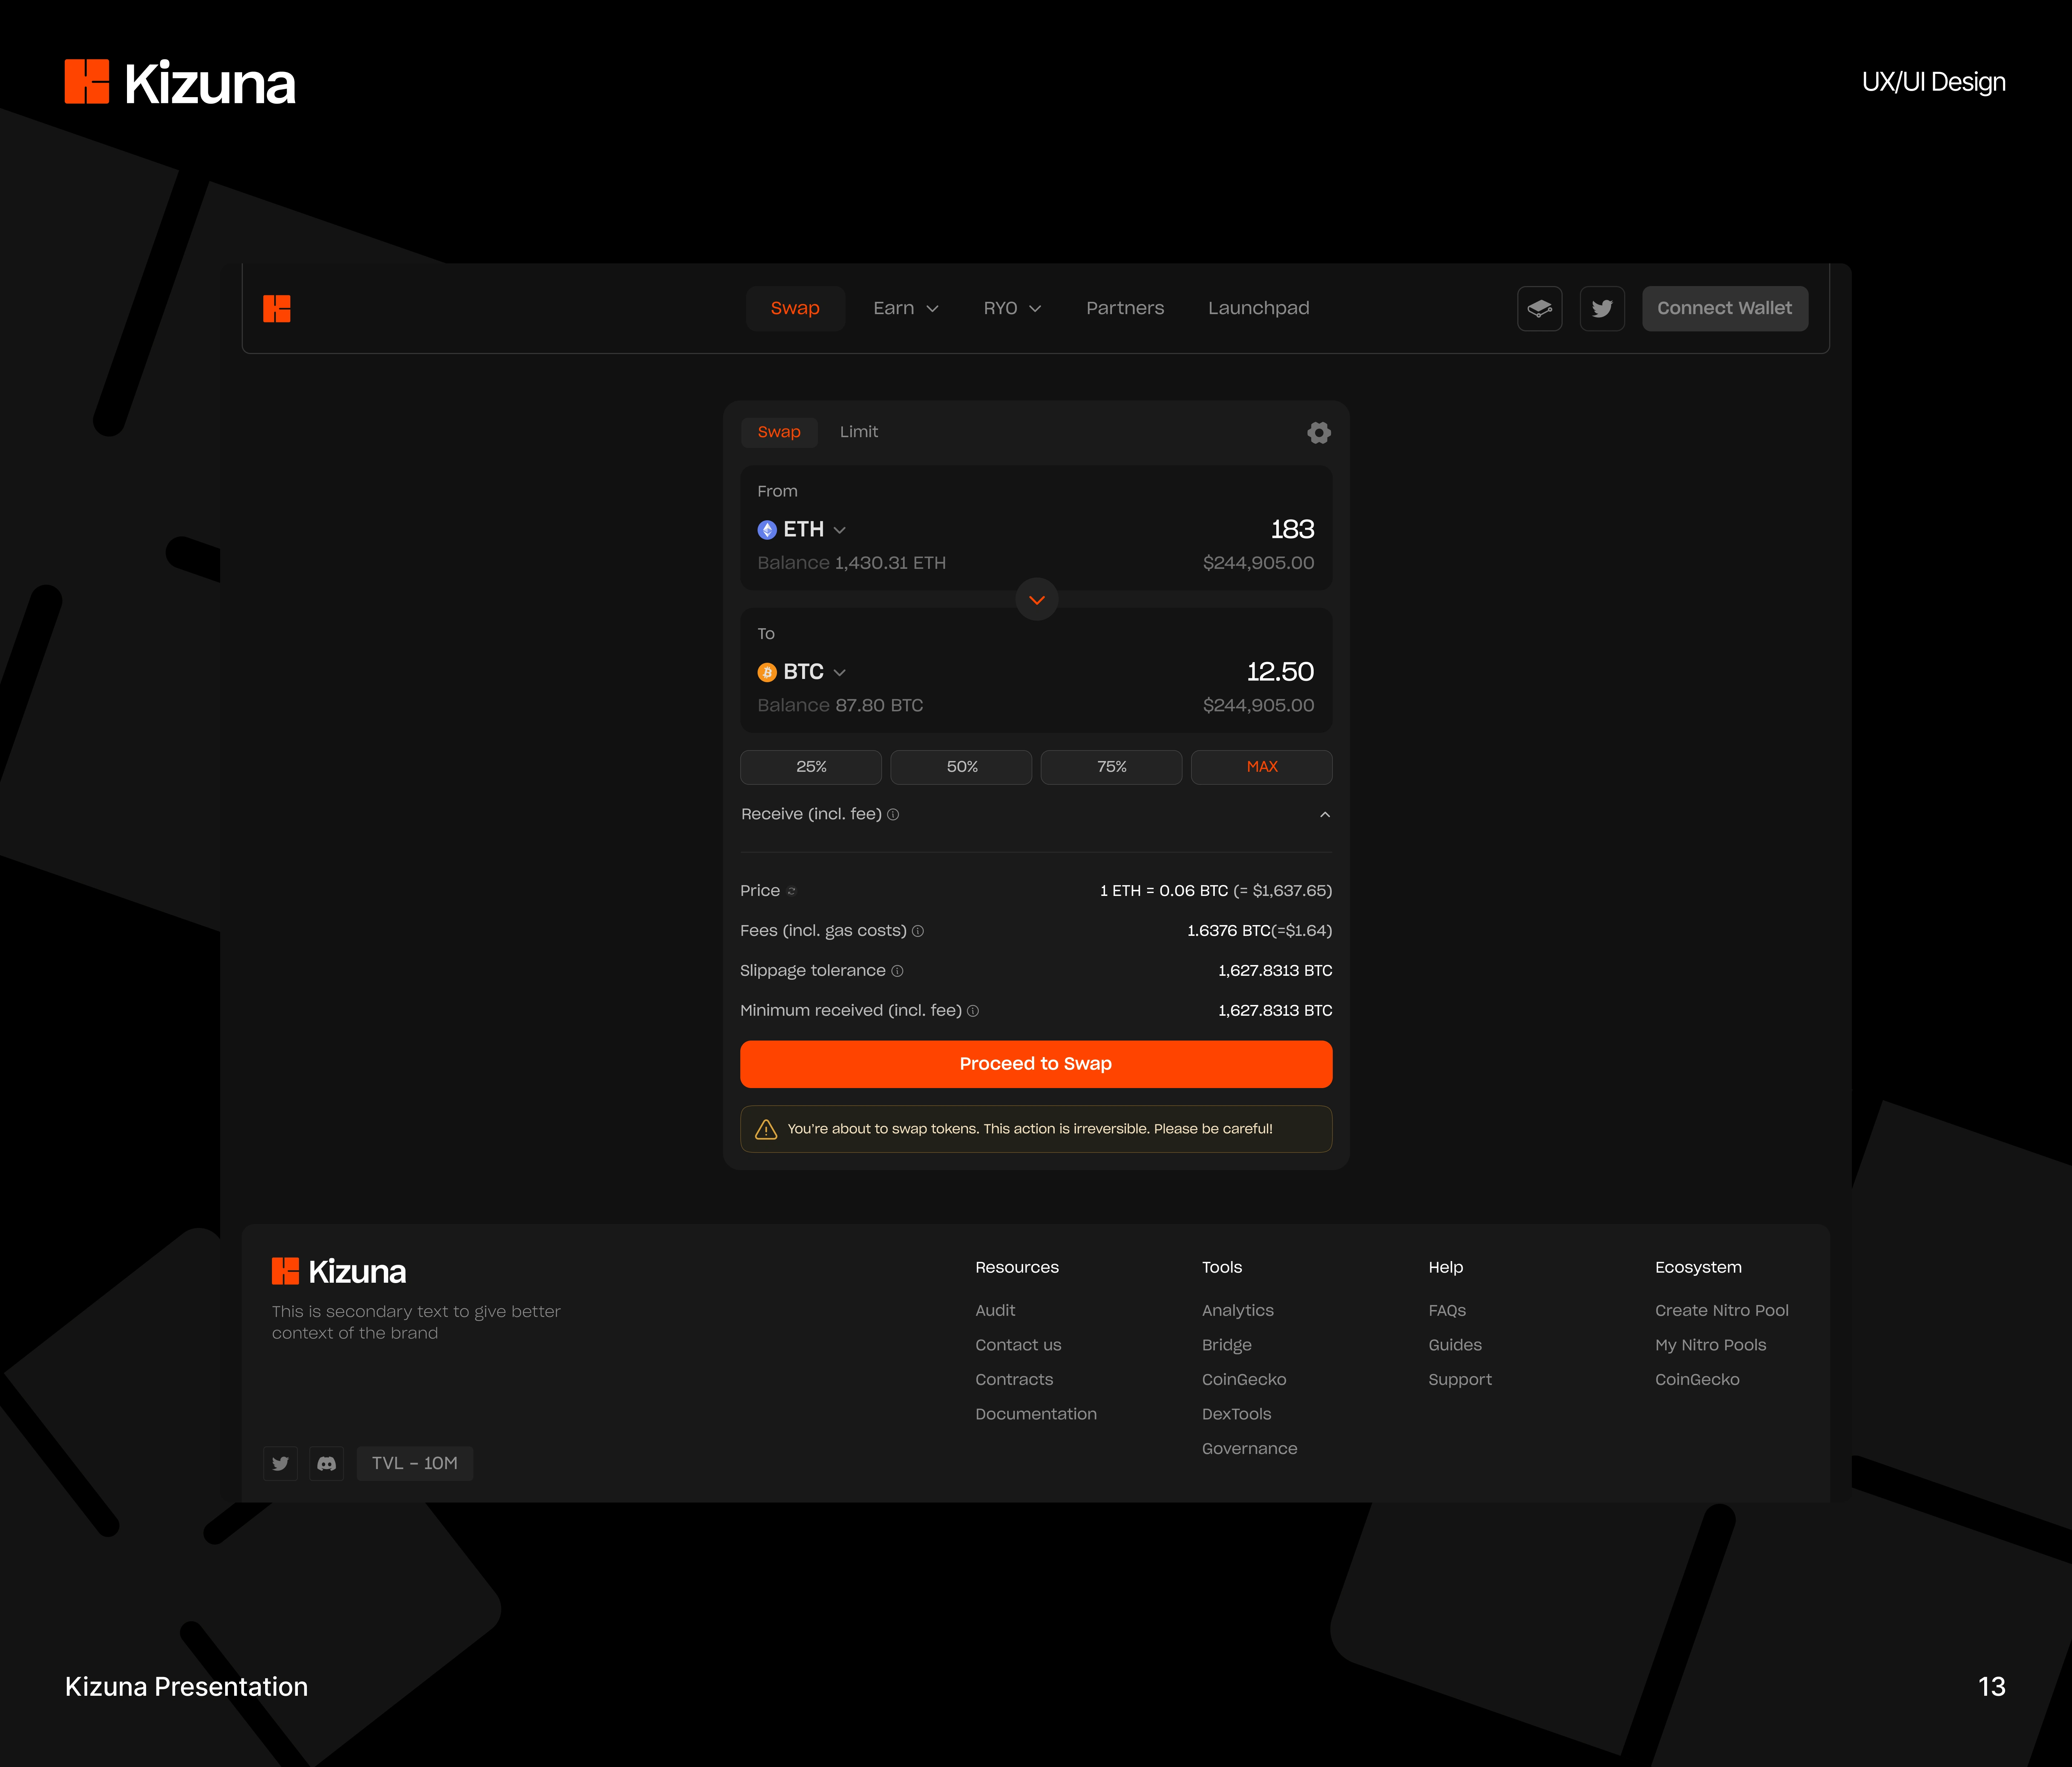Select the 25% amount button

[x=811, y=767]
